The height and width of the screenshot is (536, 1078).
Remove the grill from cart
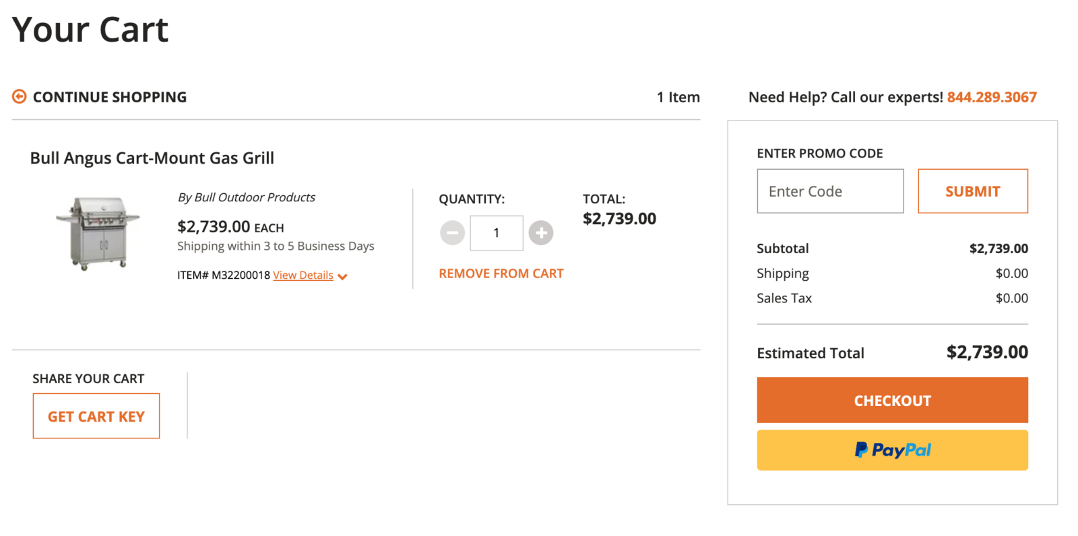501,274
